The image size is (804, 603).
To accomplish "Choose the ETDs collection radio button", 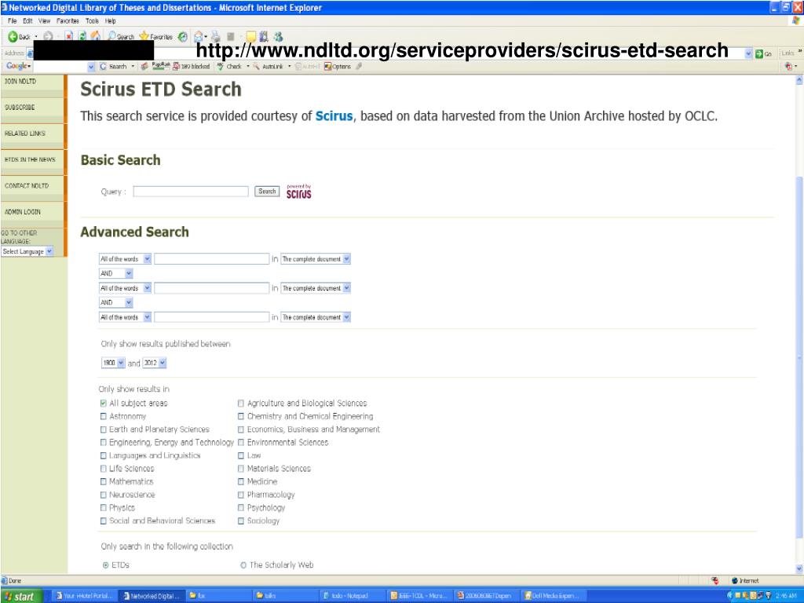I will pyautogui.click(x=106, y=565).
